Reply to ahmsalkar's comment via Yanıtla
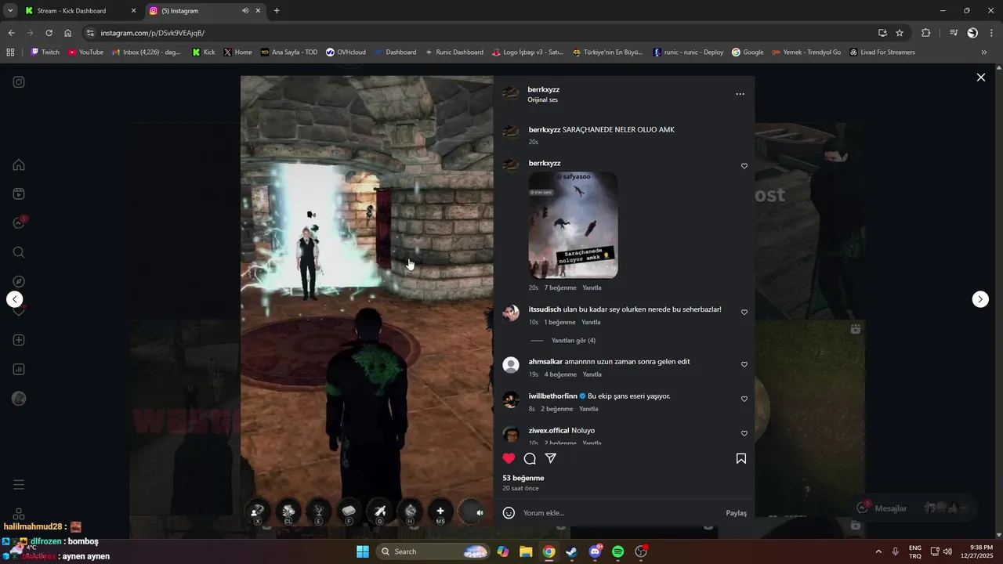 tap(592, 374)
